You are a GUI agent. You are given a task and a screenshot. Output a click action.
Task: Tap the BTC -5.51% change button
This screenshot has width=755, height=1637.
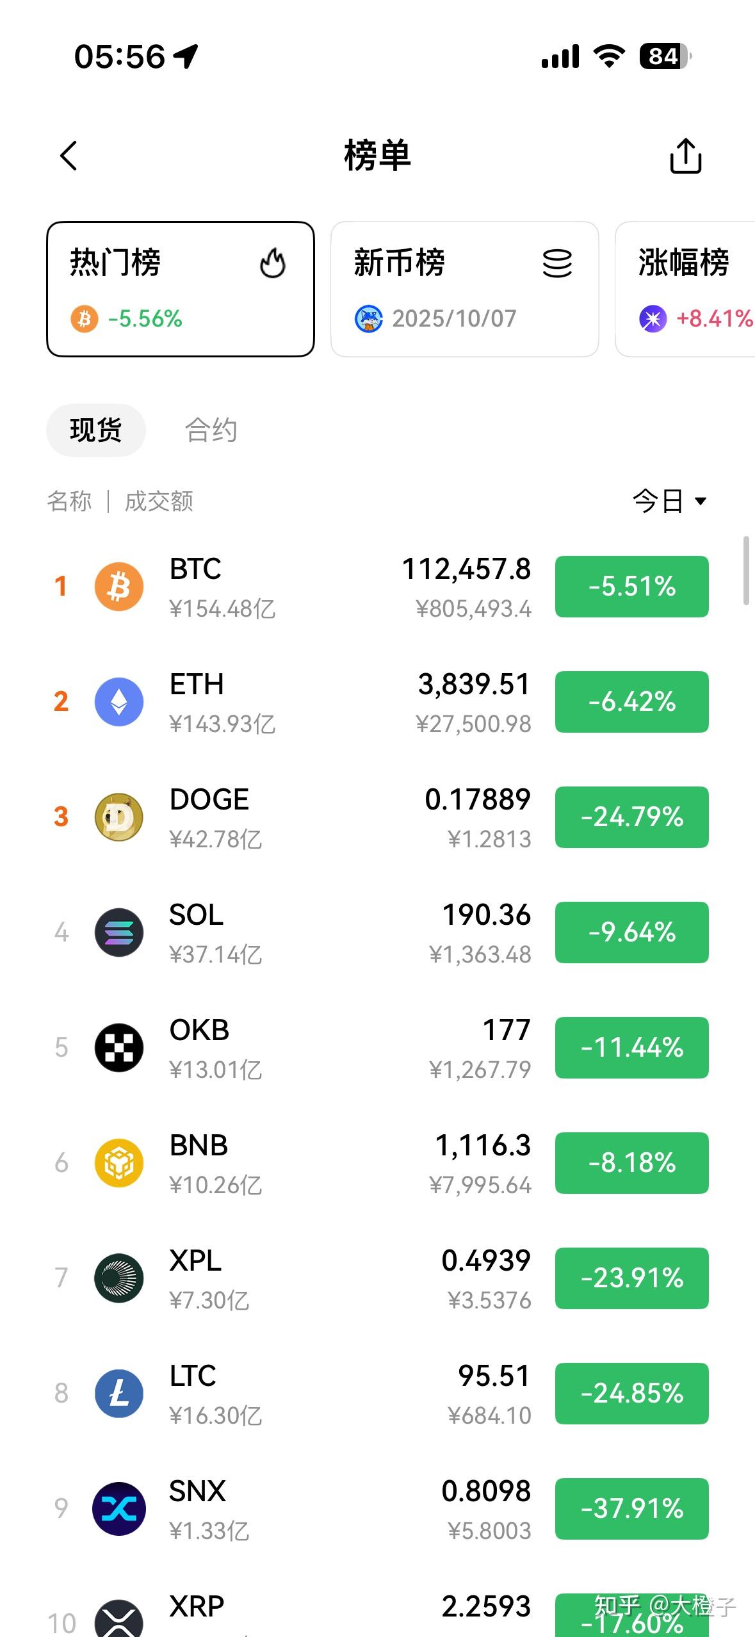click(x=631, y=587)
